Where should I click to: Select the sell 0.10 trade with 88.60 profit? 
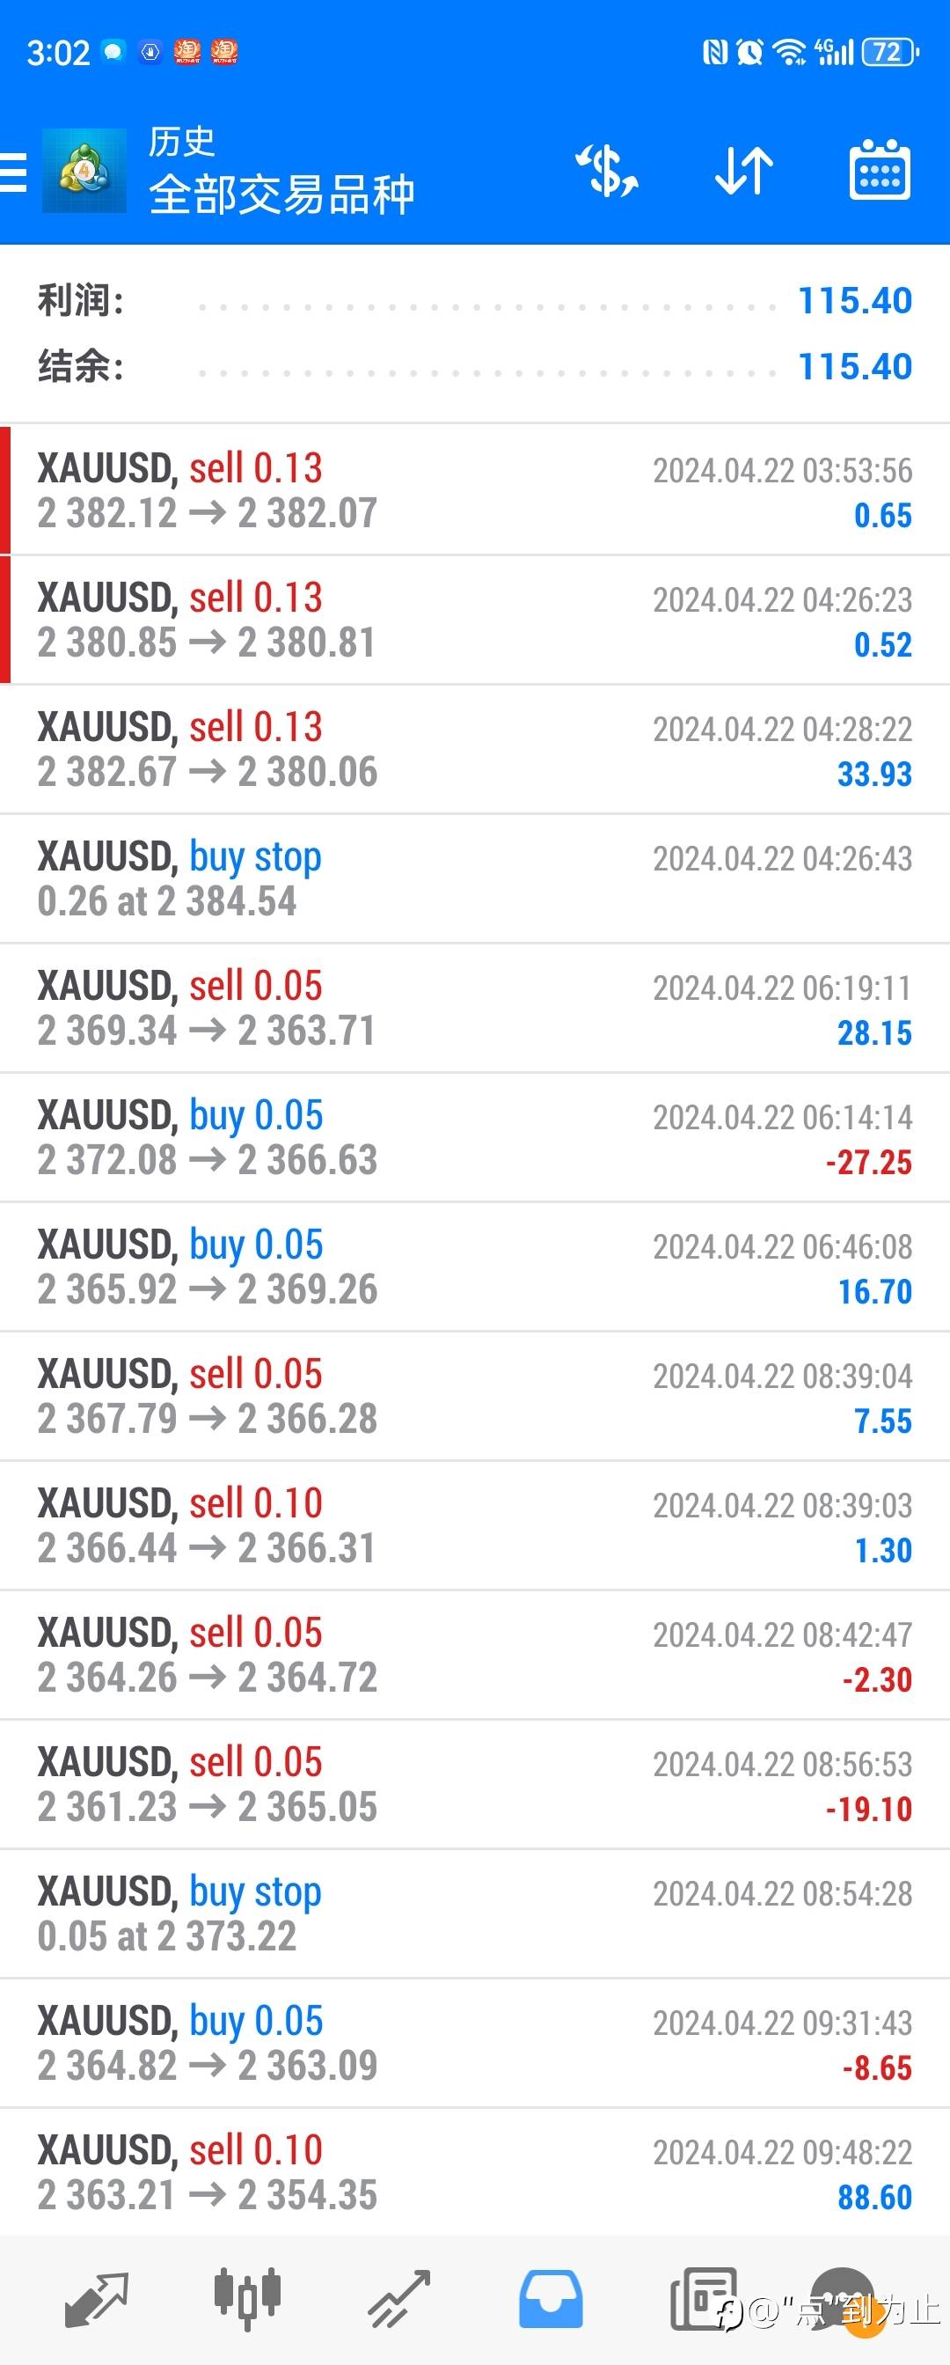coord(474,2172)
